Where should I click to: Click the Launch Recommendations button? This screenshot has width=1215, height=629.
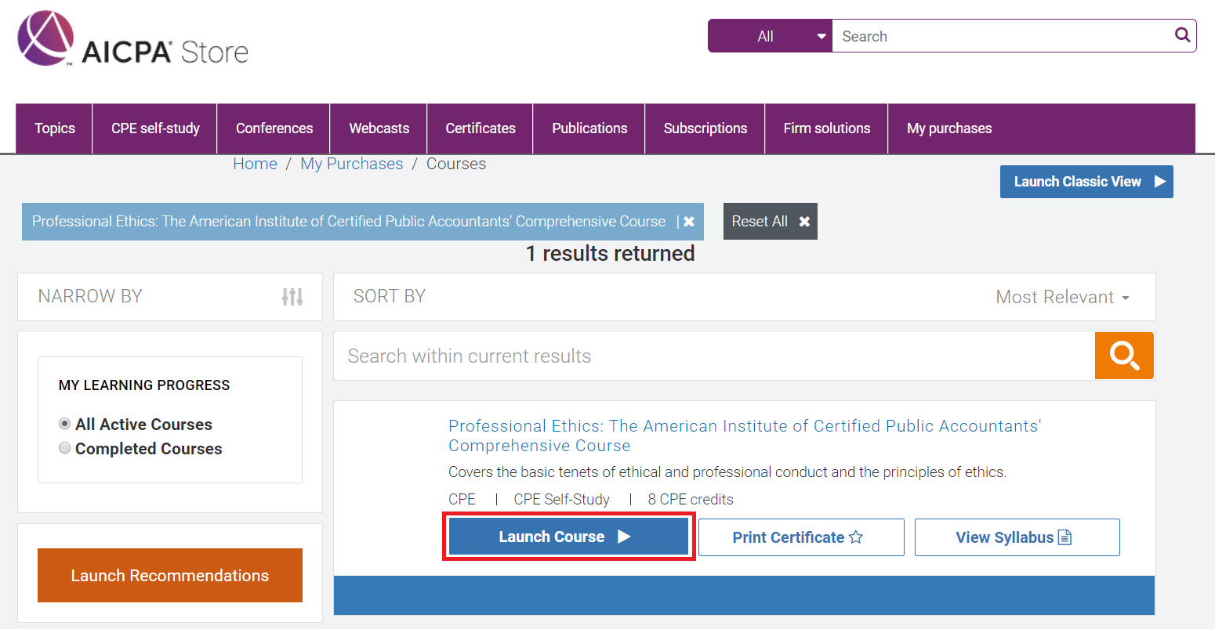pos(170,575)
